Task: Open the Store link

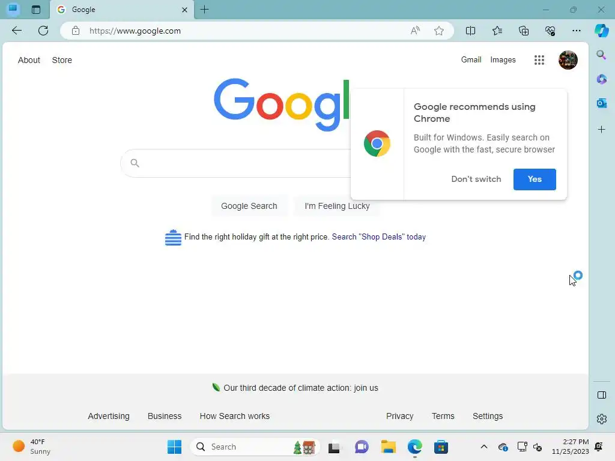Action: (x=62, y=60)
